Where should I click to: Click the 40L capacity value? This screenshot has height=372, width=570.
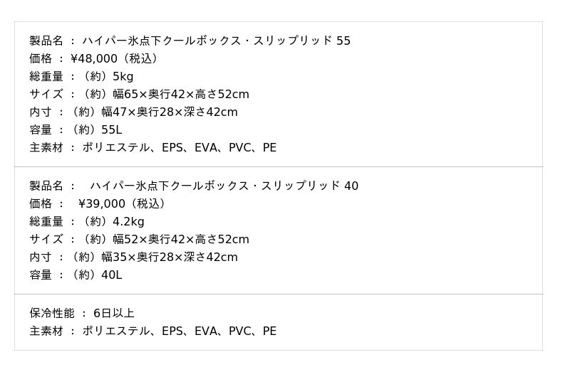pos(111,275)
